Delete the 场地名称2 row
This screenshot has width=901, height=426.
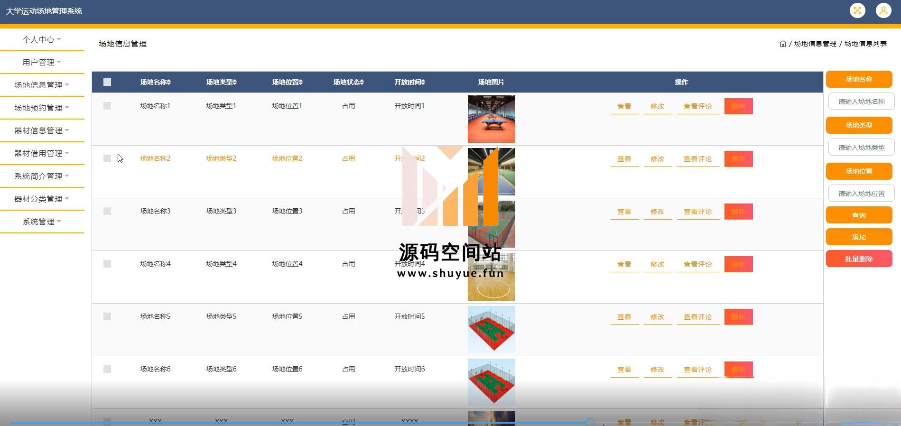tap(738, 159)
